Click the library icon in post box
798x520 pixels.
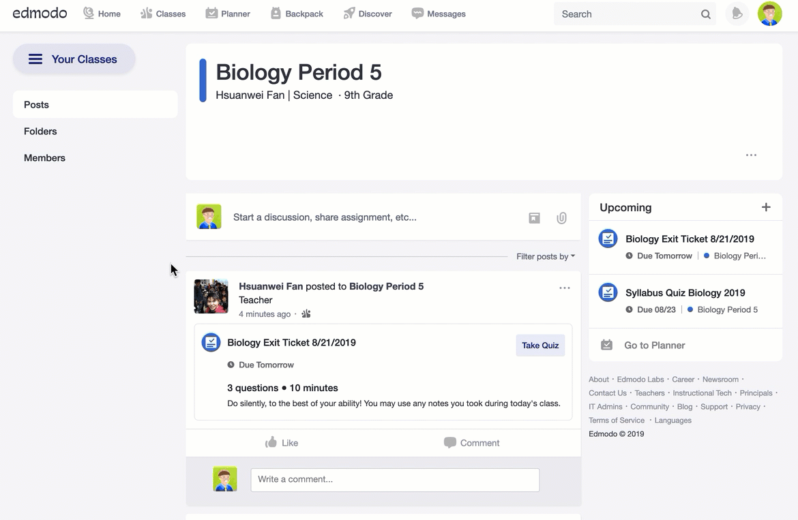point(534,218)
